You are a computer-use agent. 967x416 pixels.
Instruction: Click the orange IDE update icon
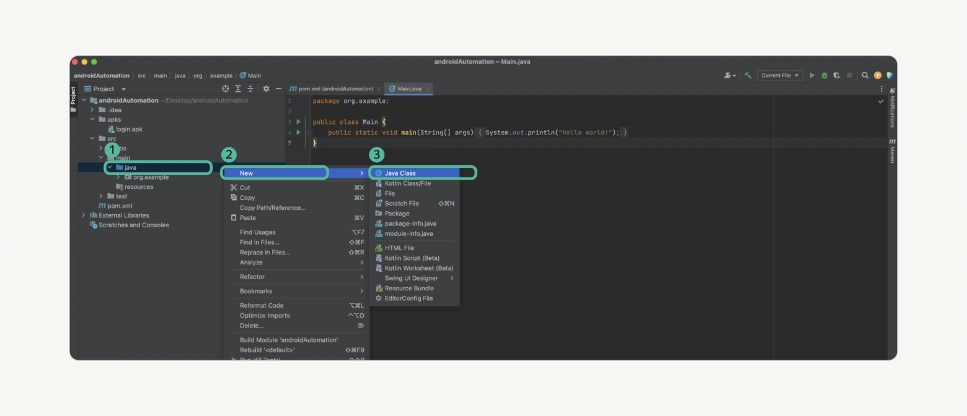[x=877, y=76]
